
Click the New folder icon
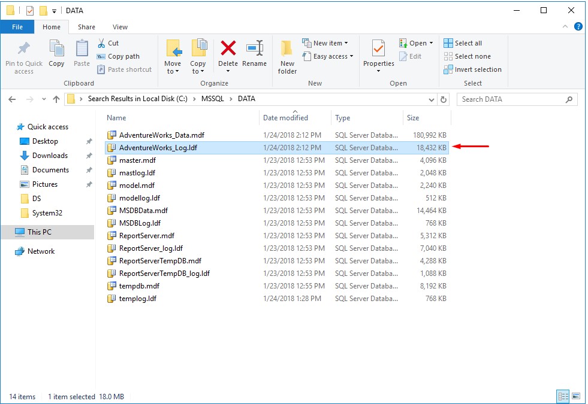(287, 49)
